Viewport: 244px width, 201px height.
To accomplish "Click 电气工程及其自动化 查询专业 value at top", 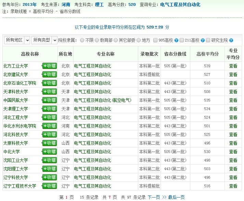I will click(x=180, y=4).
